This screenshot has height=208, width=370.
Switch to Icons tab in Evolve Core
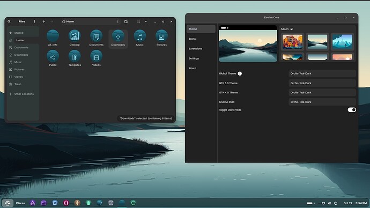click(x=201, y=39)
